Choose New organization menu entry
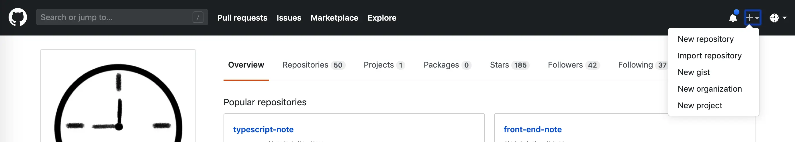Image resolution: width=795 pixels, height=142 pixels. [710, 89]
